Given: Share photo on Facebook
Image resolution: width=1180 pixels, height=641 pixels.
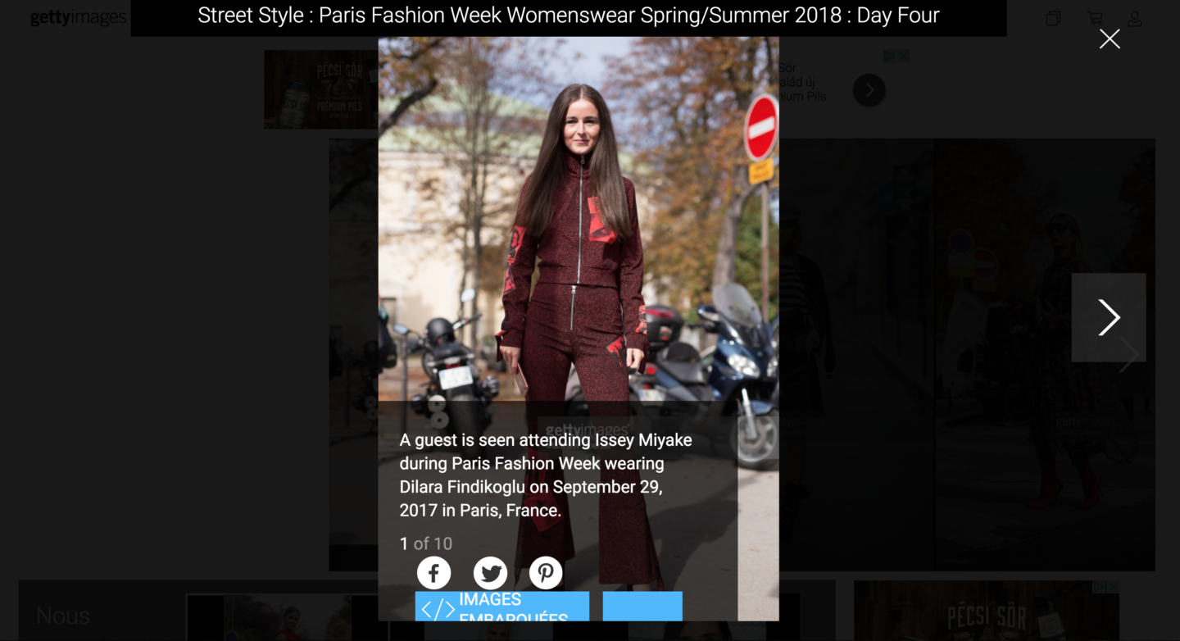Looking at the screenshot, I should click(x=433, y=573).
